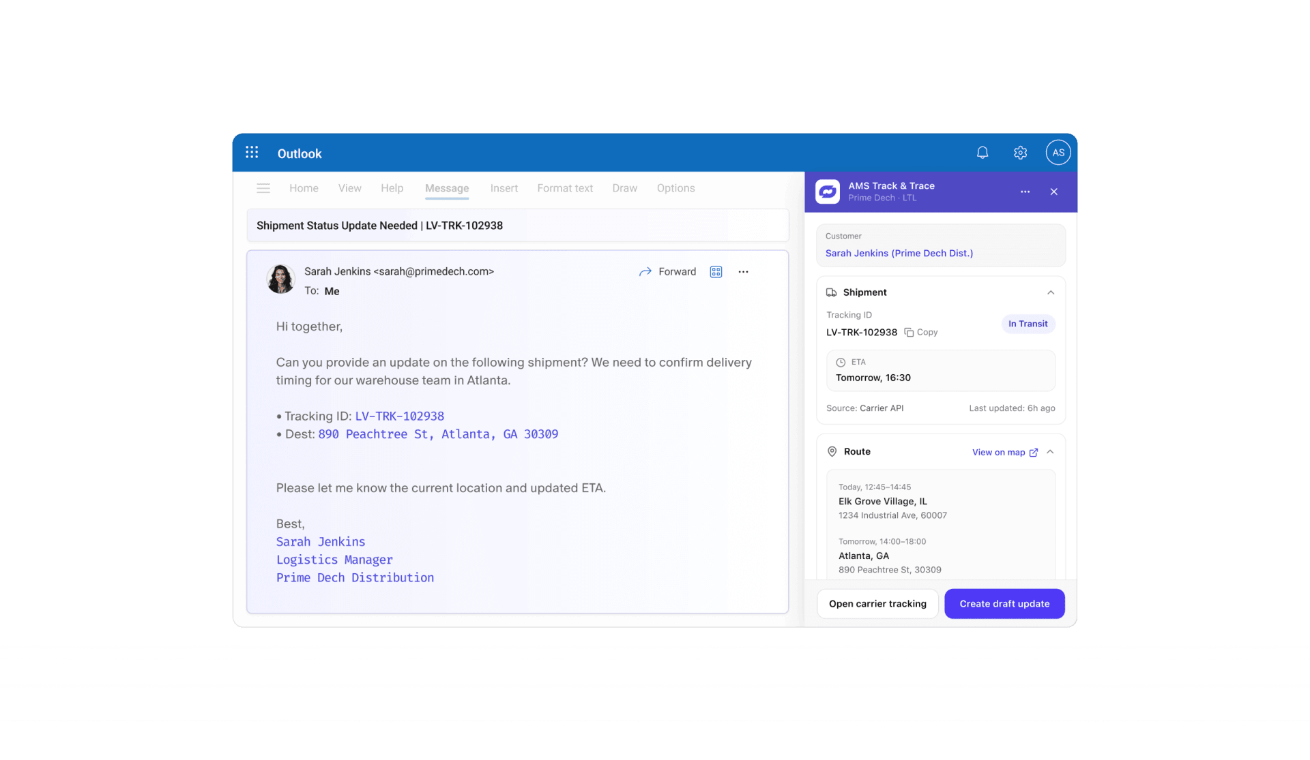
Task: Open AMS Track & Trace more options
Action: coord(1025,192)
